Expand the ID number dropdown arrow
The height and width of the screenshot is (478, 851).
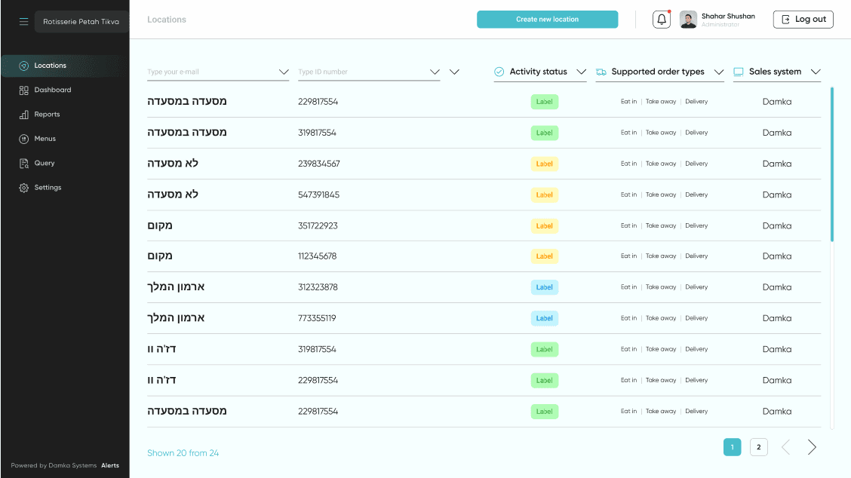point(435,72)
